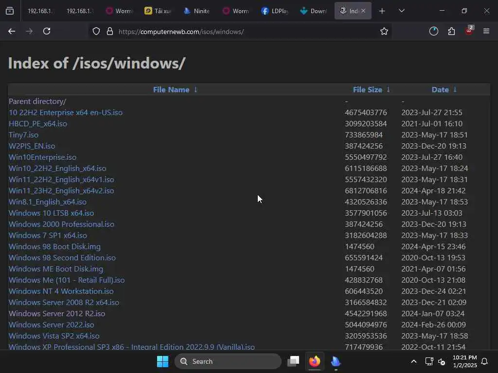The width and height of the screenshot is (498, 373).
Task: Download Windows ME Boot Disk.img
Action: pyautogui.click(x=56, y=269)
